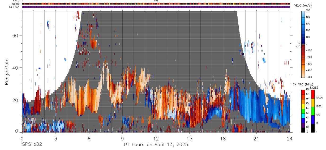Click the x-axis tick label '21'
326x150 pixels.
click(256, 139)
